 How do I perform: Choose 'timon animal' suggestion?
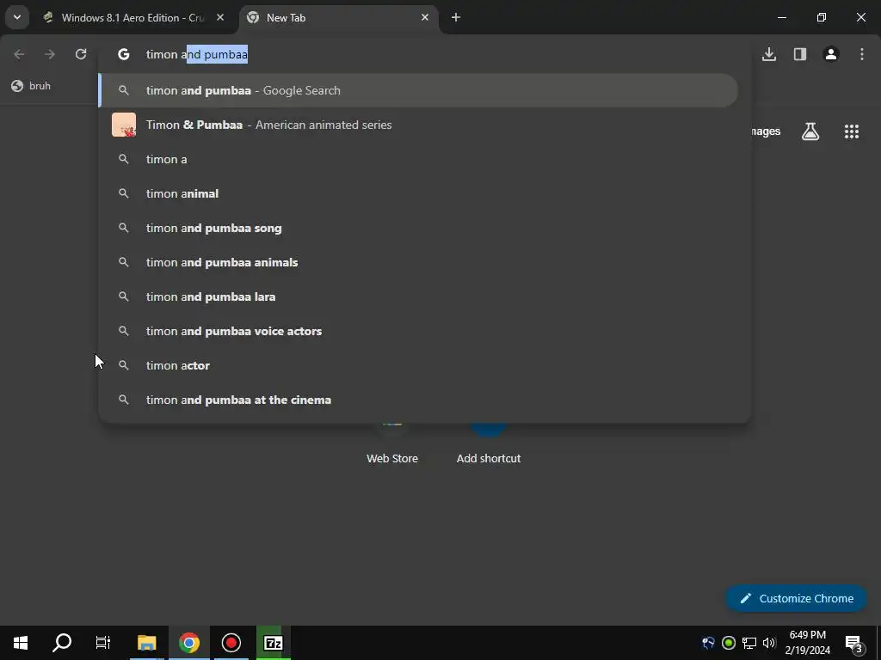click(419, 193)
